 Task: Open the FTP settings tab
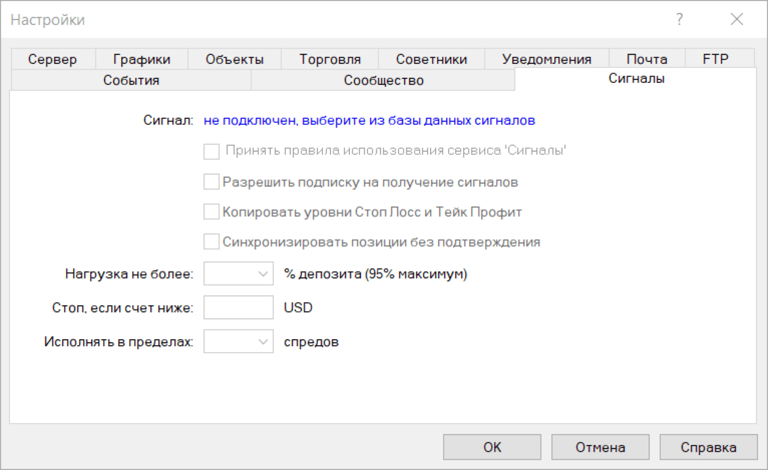pos(715,59)
